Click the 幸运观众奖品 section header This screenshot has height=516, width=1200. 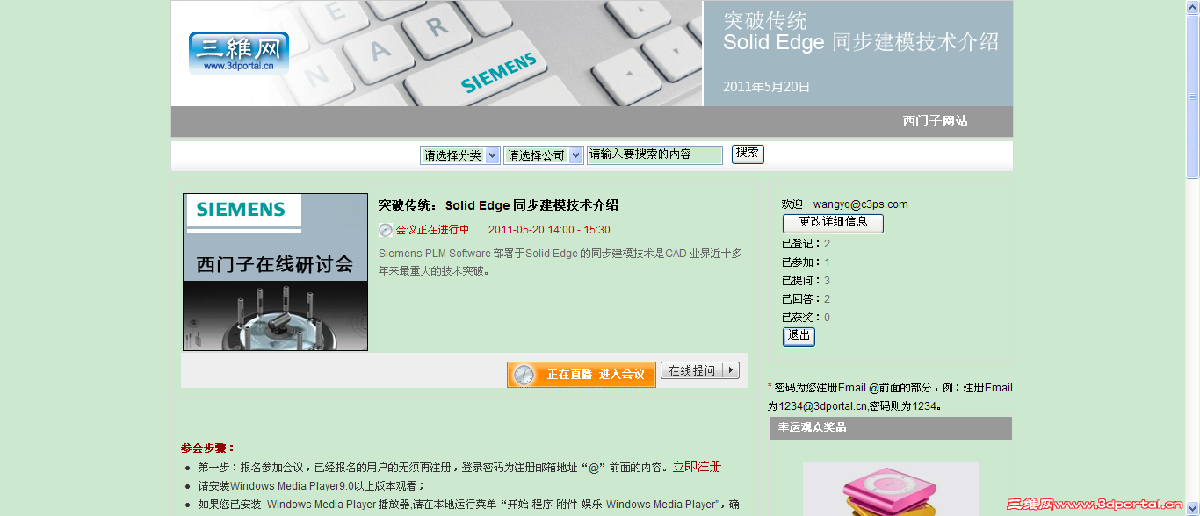(x=890, y=428)
